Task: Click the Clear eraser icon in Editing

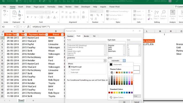Action: pyautogui.click(x=149, y=19)
